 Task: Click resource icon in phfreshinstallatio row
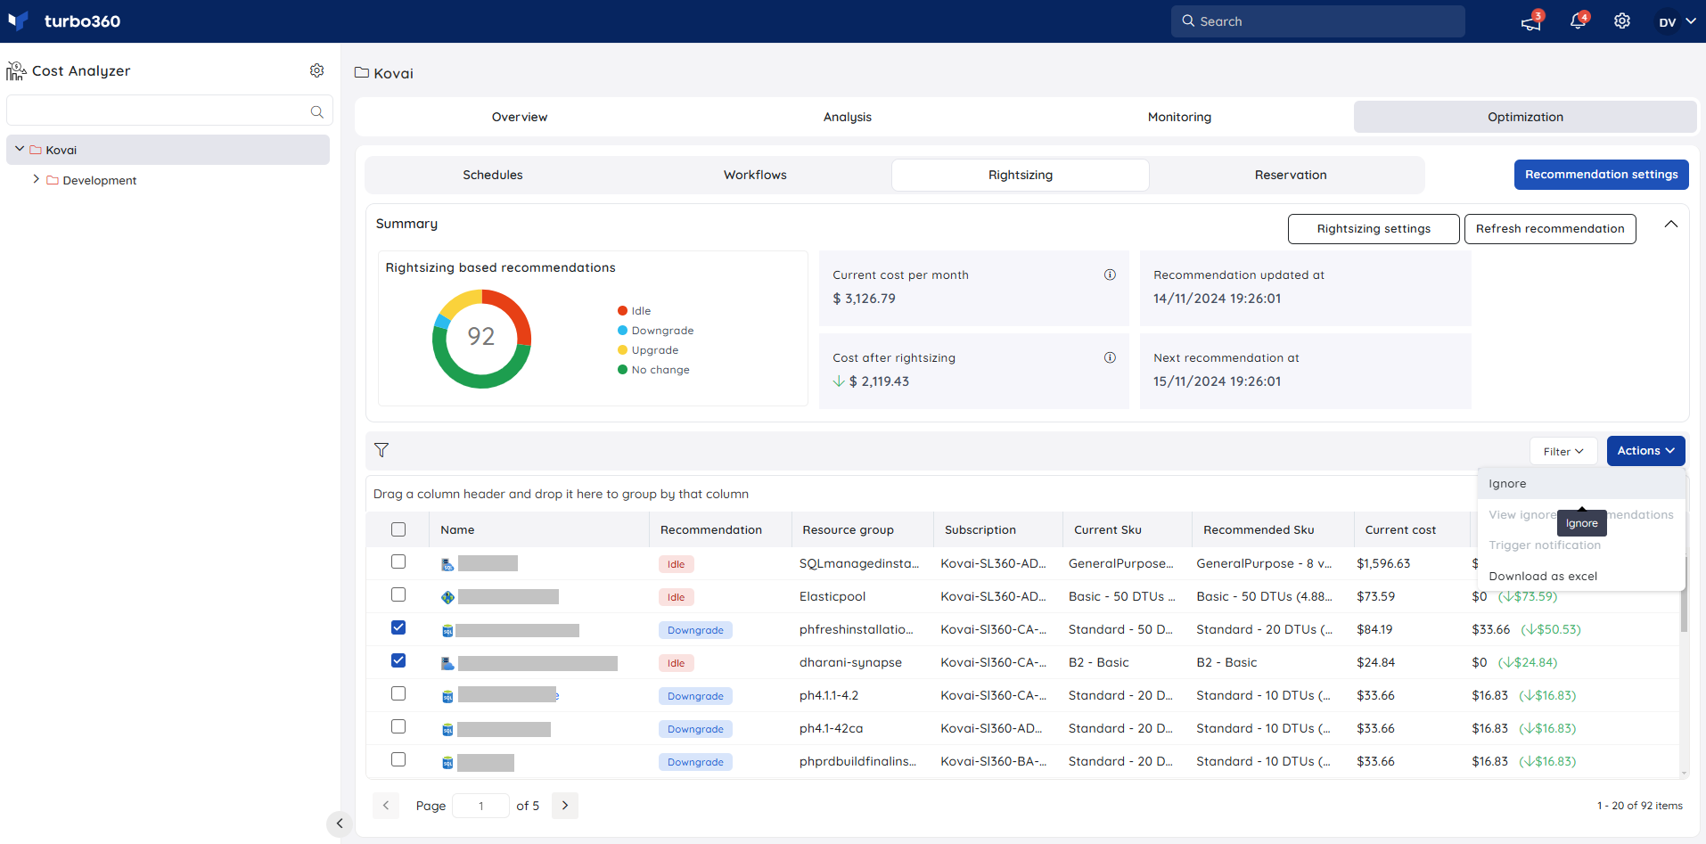click(x=447, y=631)
